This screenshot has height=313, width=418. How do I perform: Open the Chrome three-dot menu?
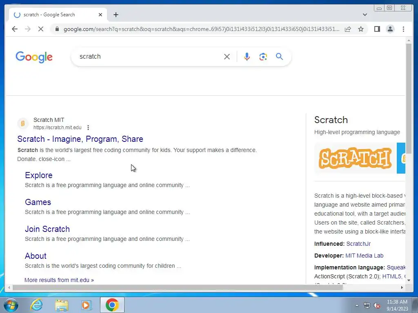coord(403,29)
